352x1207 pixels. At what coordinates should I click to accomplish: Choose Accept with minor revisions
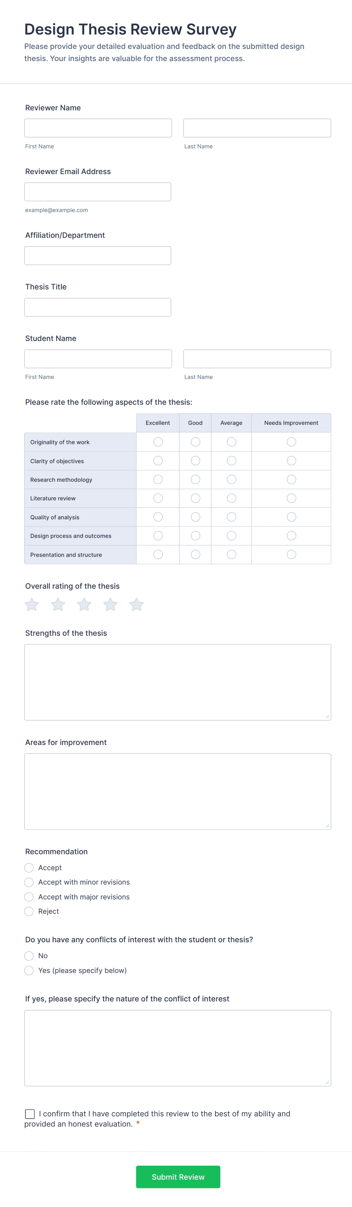(x=29, y=882)
